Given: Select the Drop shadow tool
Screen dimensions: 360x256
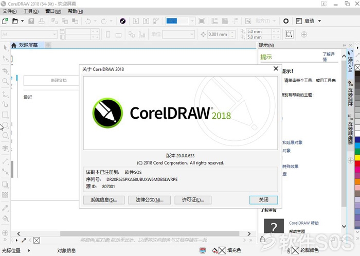Looking at the screenshot, I should 5,185.
